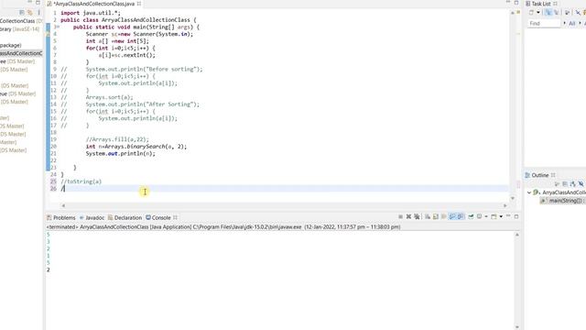Click the Focus on Workweek icon

pos(567,12)
